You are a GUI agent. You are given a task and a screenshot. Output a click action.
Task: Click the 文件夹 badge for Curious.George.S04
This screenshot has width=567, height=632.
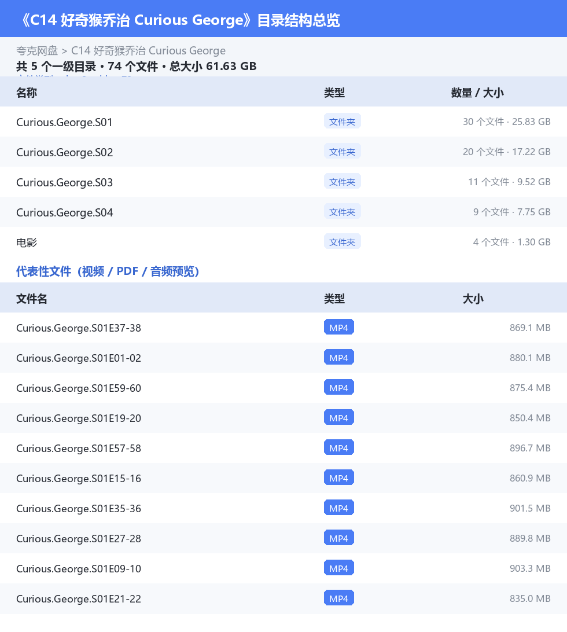tap(342, 212)
